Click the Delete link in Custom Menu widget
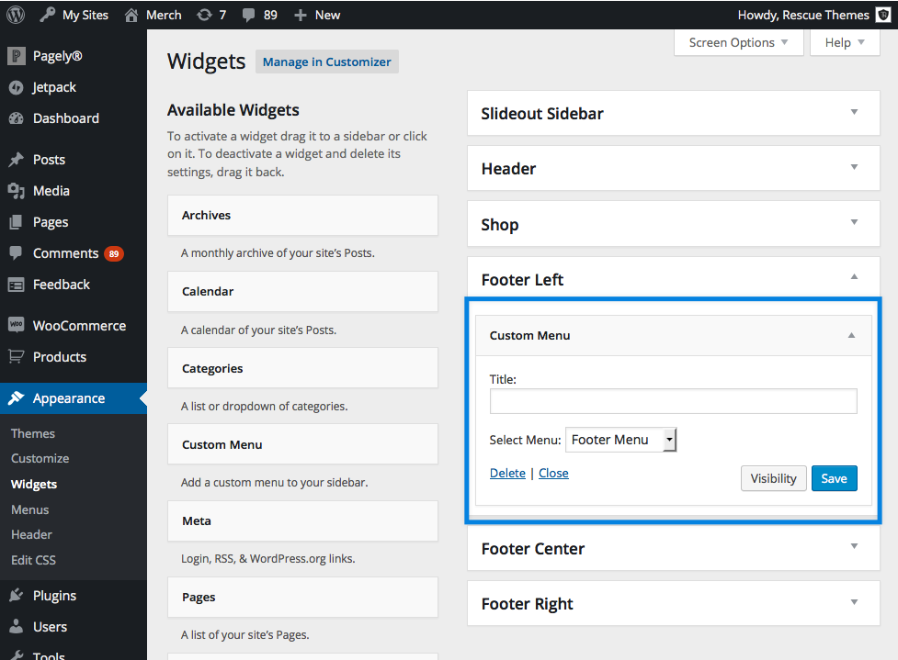The width and height of the screenshot is (898, 660). [507, 473]
